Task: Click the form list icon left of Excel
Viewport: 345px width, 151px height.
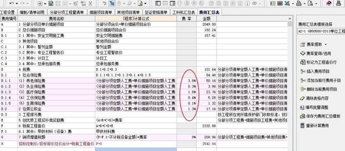Action: point(273,3)
